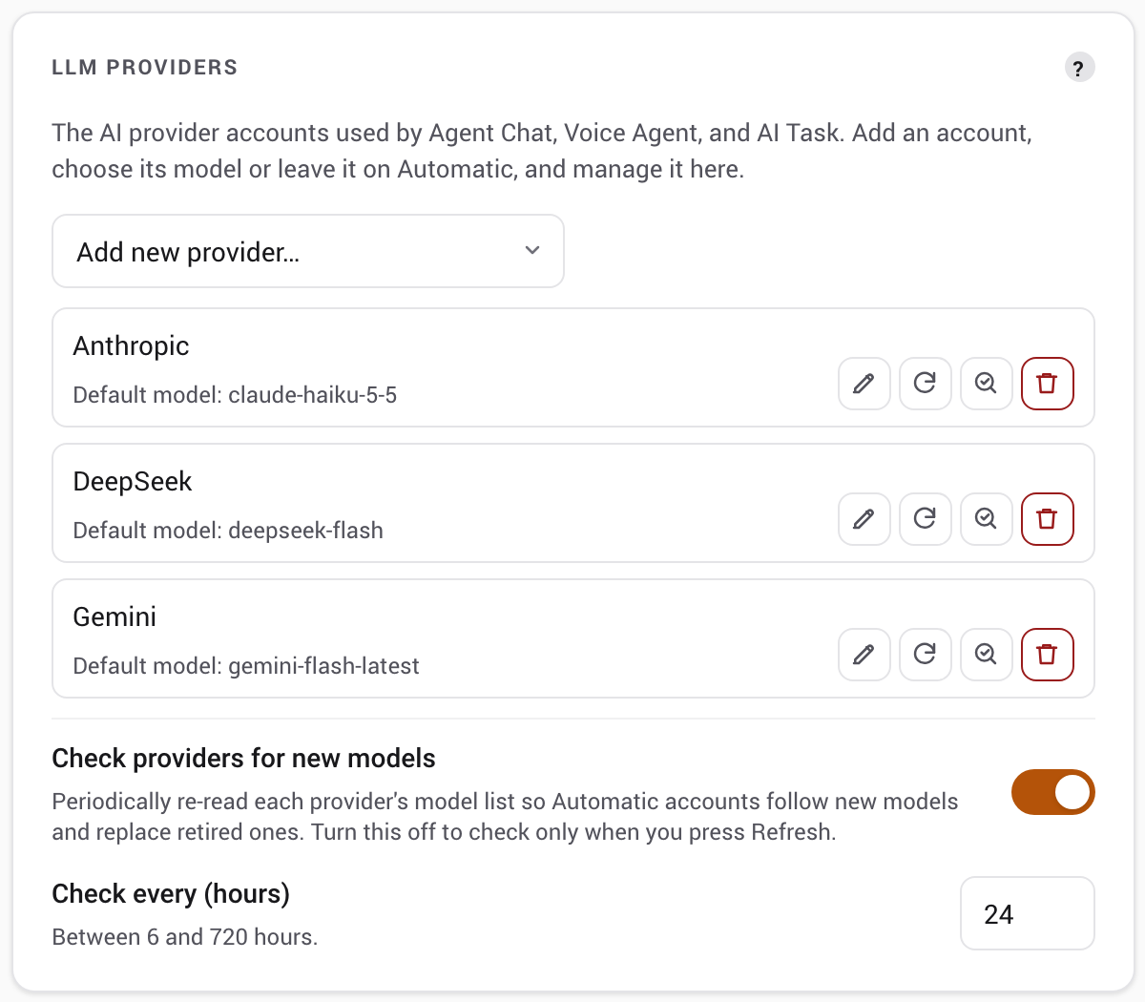
Task: Click the 'Check every (hours)' label
Action: tap(171, 894)
